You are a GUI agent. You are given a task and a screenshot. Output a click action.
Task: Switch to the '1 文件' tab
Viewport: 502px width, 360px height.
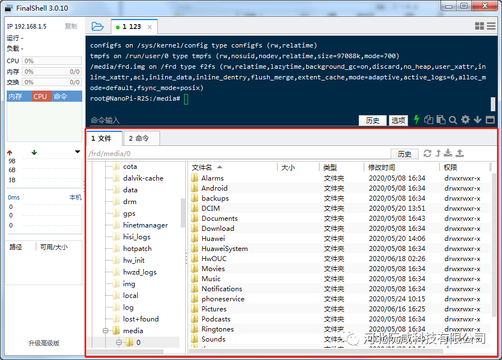[104, 139]
